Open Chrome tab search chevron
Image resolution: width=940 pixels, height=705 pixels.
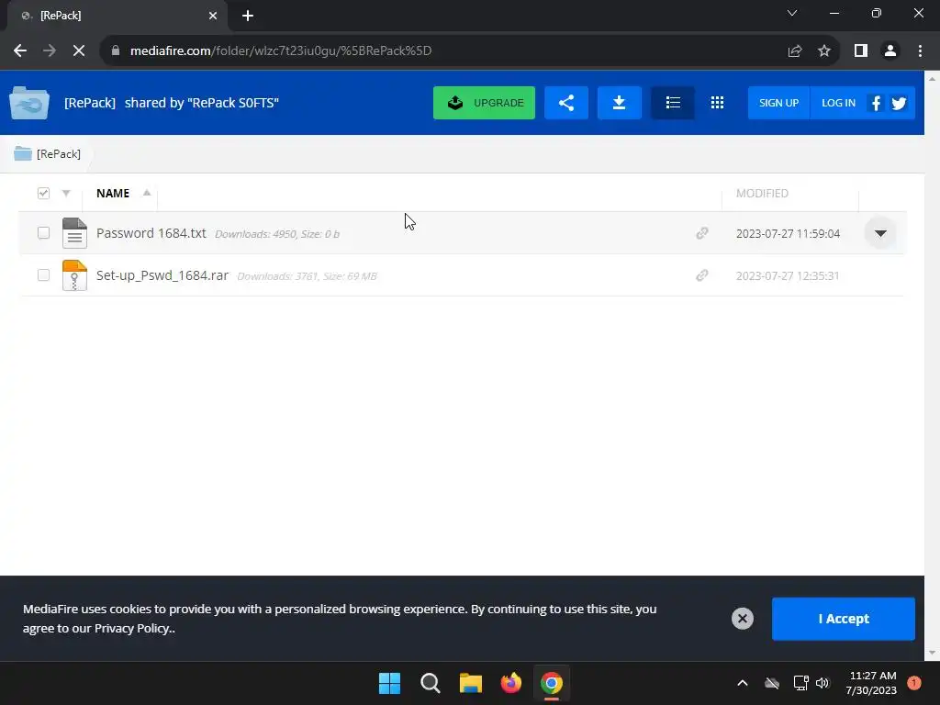coord(792,13)
